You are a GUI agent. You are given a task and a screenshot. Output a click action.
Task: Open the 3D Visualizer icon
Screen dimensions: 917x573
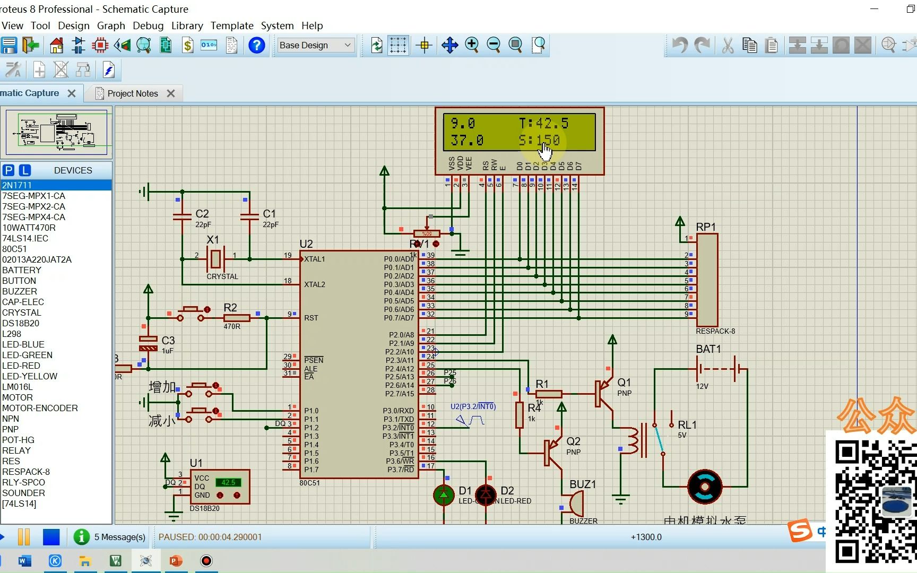(x=122, y=45)
